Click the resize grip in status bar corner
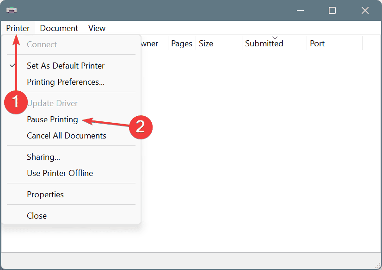This screenshot has width=382, height=270. tap(378, 266)
